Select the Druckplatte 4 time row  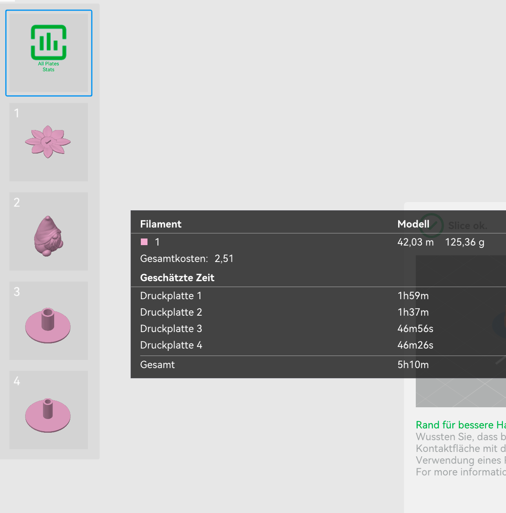click(x=171, y=345)
